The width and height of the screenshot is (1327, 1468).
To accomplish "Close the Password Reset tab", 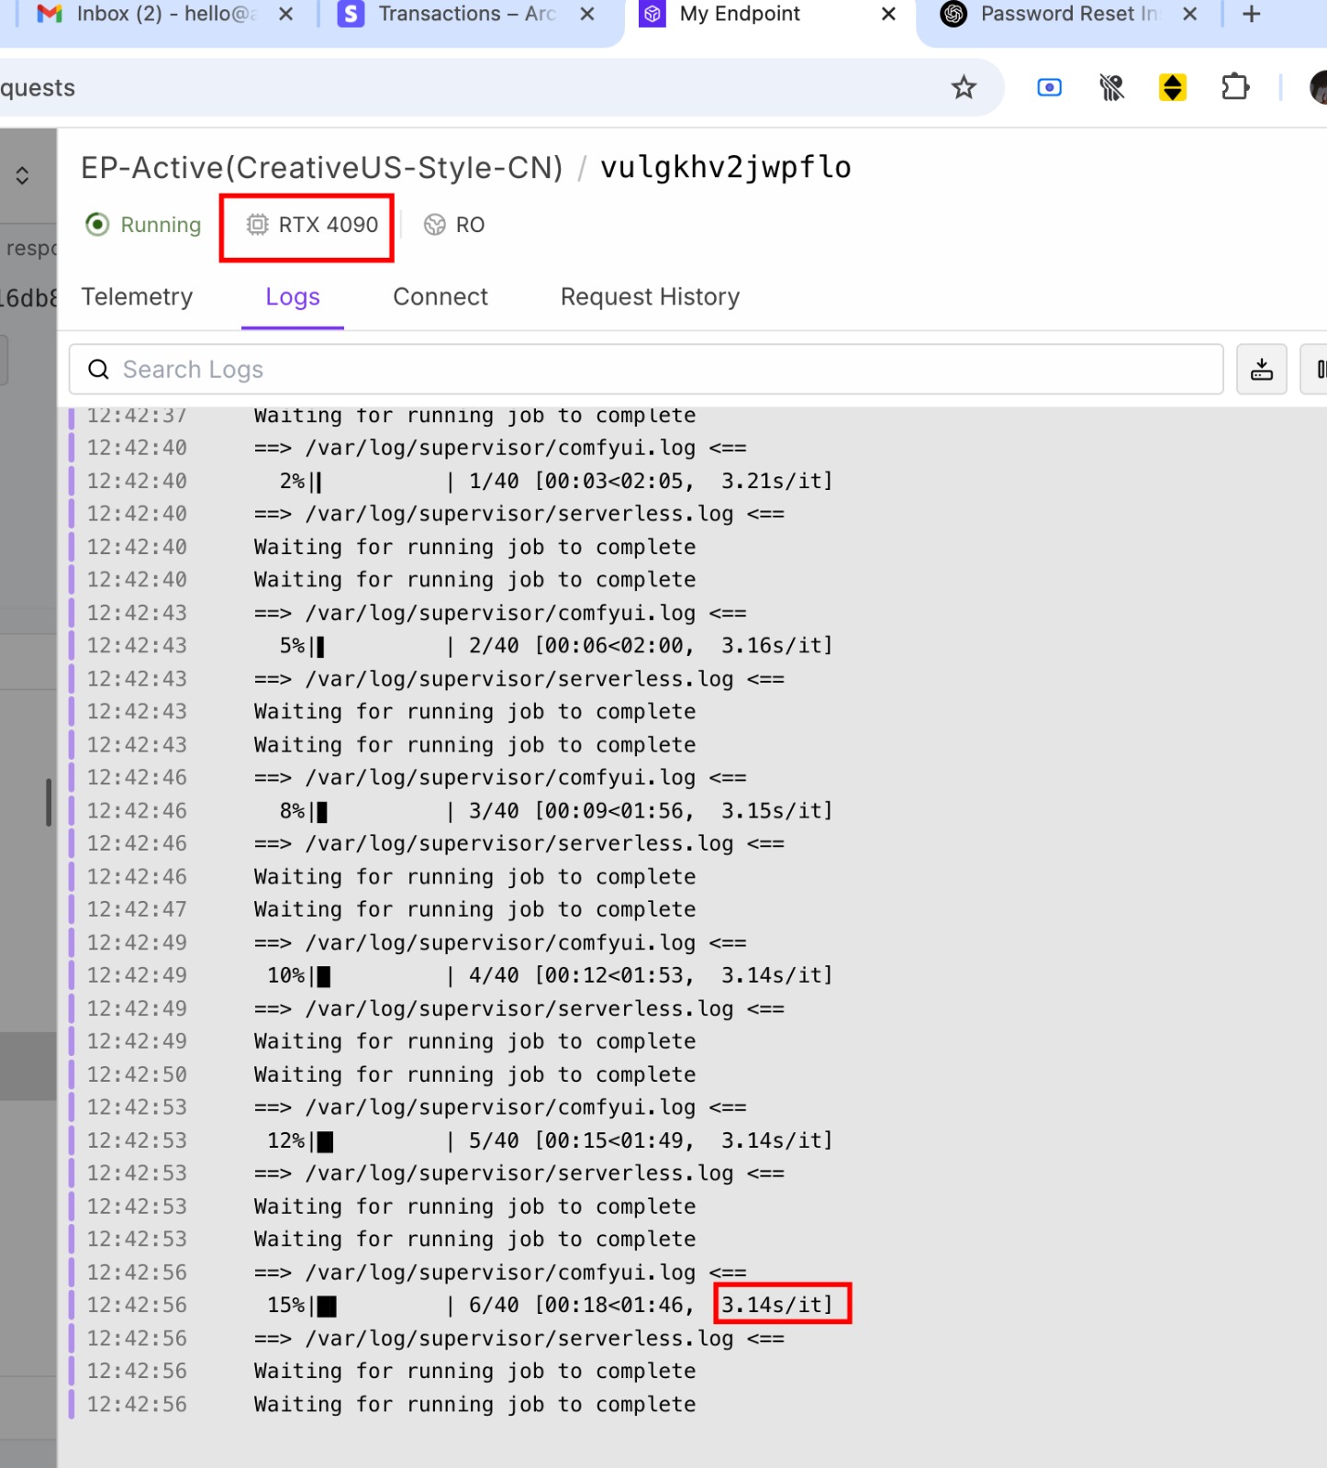I will tap(1189, 15).
